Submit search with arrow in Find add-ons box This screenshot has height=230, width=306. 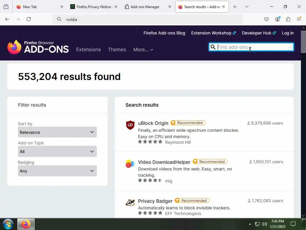click(290, 47)
